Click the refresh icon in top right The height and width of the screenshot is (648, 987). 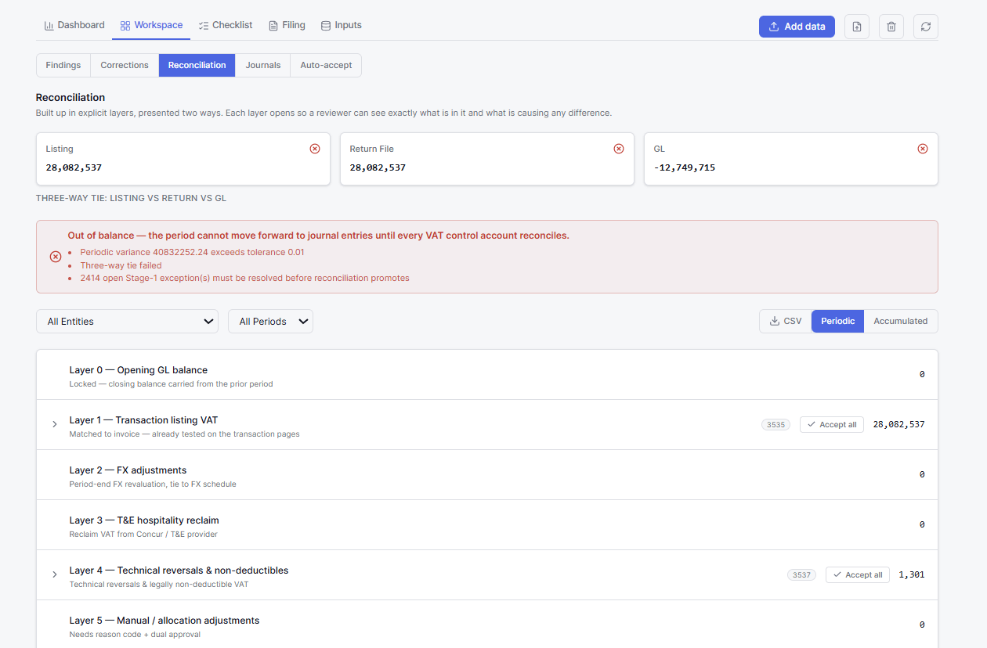pyautogui.click(x=925, y=27)
